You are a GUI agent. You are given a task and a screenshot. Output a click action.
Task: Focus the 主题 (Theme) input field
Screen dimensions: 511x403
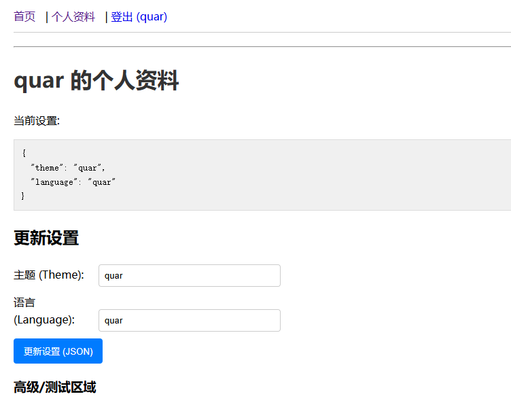pyautogui.click(x=189, y=276)
